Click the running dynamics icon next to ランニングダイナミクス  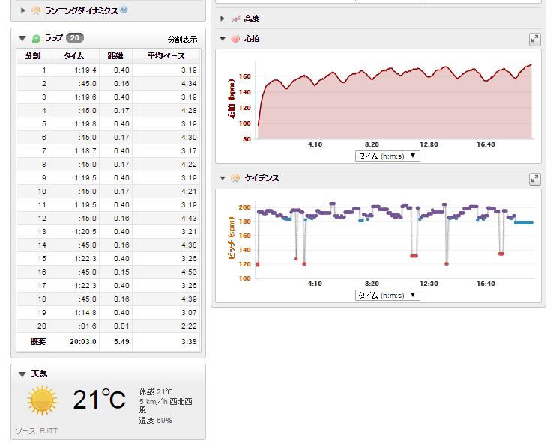pyautogui.click(x=36, y=10)
